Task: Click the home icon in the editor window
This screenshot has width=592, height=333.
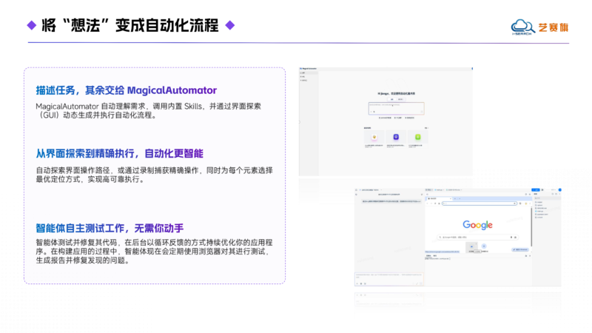Action: pyautogui.click(x=356, y=190)
